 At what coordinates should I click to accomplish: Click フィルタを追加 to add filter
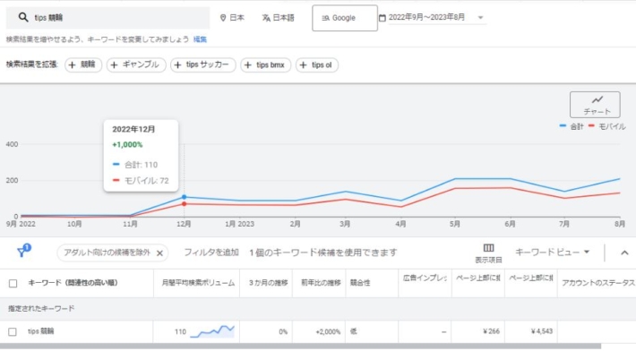point(211,253)
